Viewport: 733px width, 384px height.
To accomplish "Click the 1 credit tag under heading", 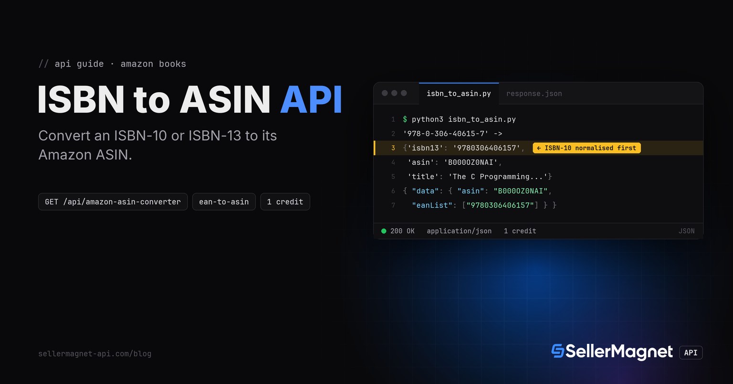I will pyautogui.click(x=285, y=202).
